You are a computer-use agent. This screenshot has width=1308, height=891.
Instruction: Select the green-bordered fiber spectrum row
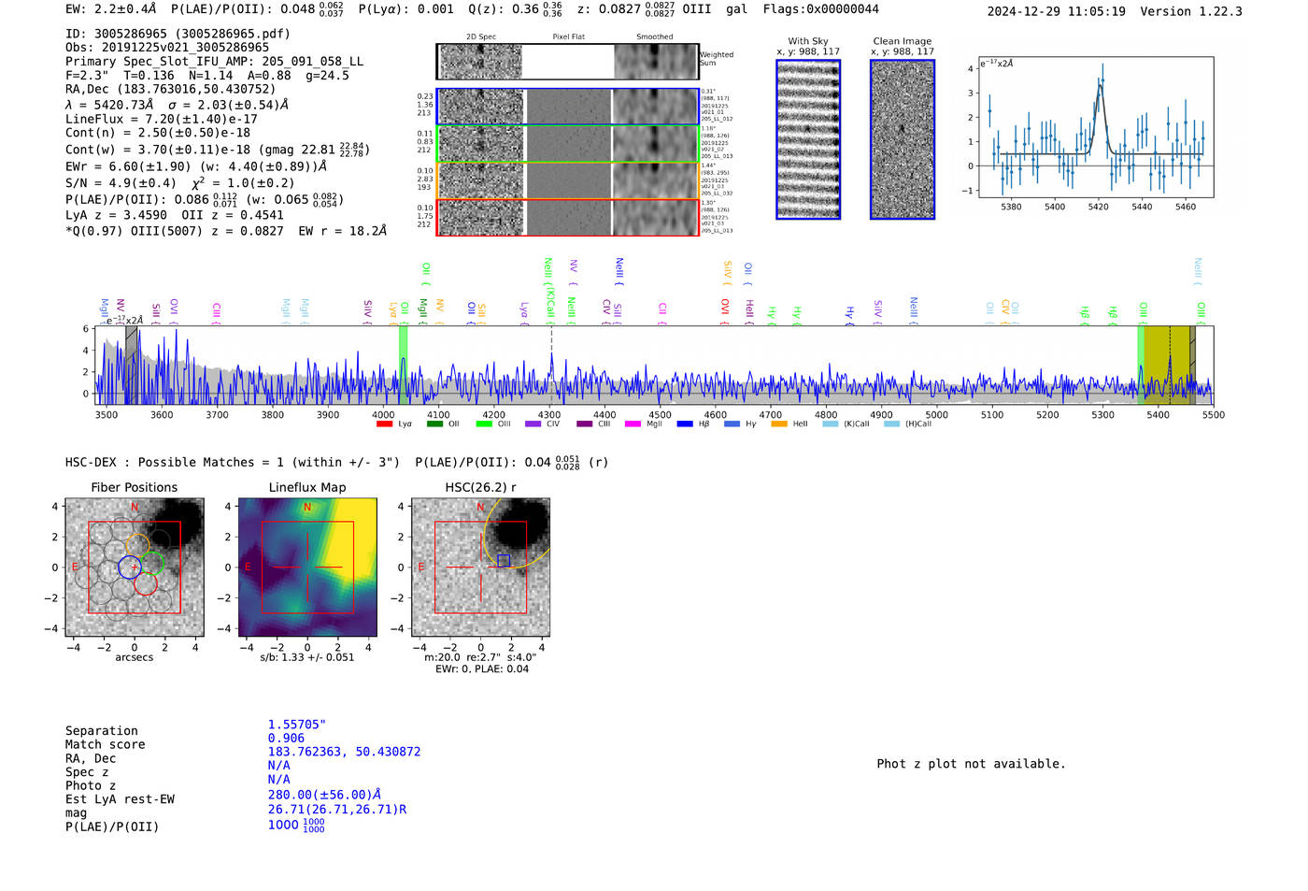pyautogui.click(x=568, y=143)
